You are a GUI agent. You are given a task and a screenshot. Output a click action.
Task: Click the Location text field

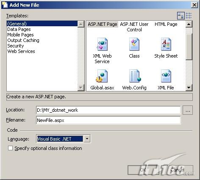point(108,110)
